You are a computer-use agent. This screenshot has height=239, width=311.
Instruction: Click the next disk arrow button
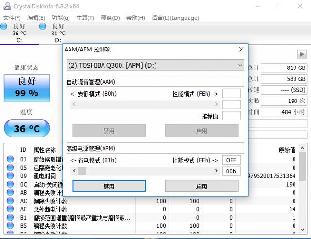pos(302,54)
